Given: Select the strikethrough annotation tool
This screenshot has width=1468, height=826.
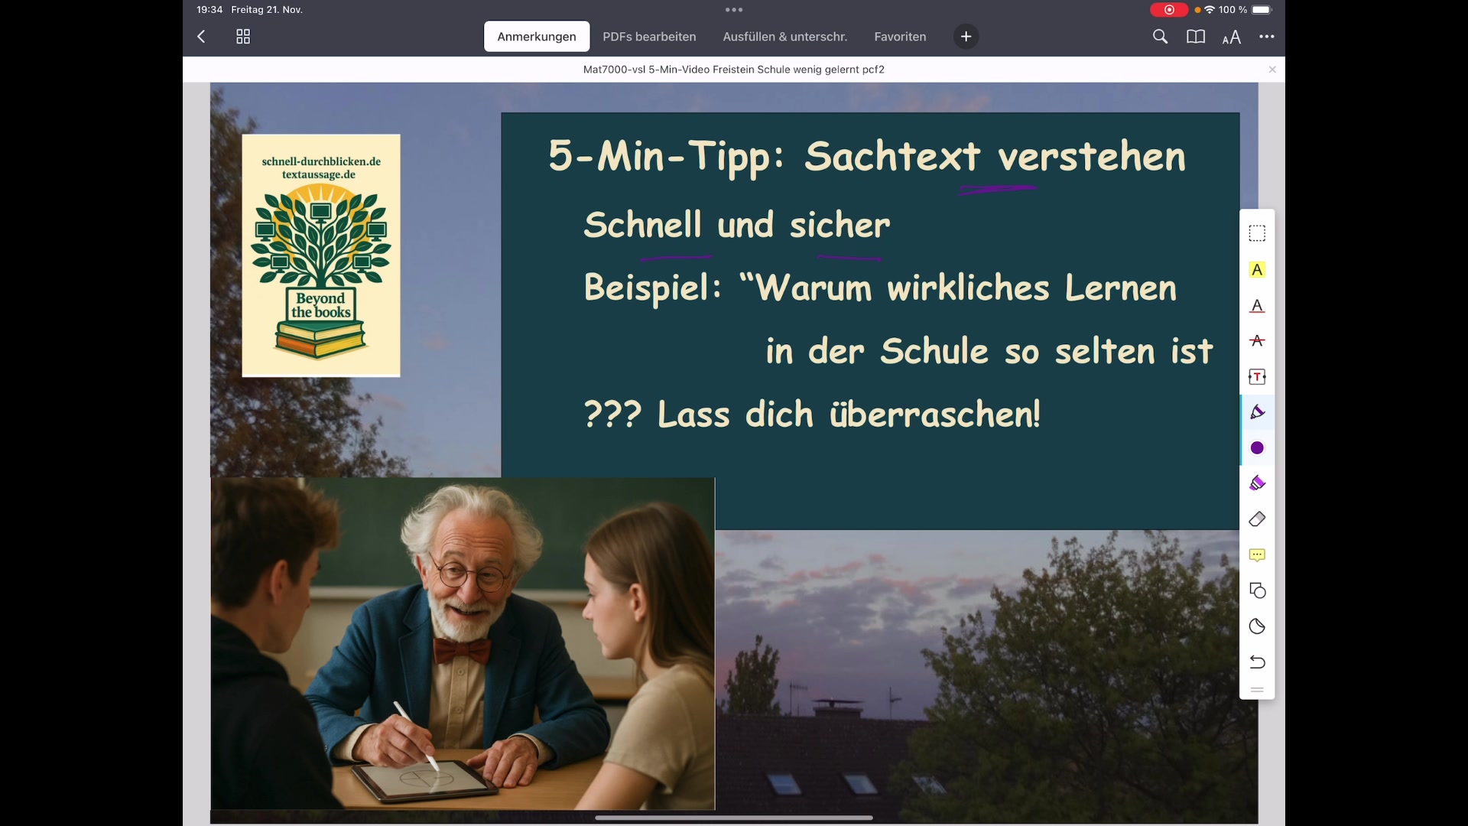Looking at the screenshot, I should click(x=1257, y=341).
